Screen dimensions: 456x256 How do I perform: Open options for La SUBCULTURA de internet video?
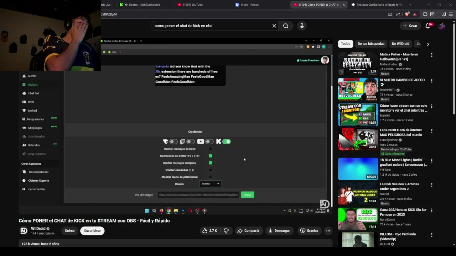pyautogui.click(x=432, y=131)
